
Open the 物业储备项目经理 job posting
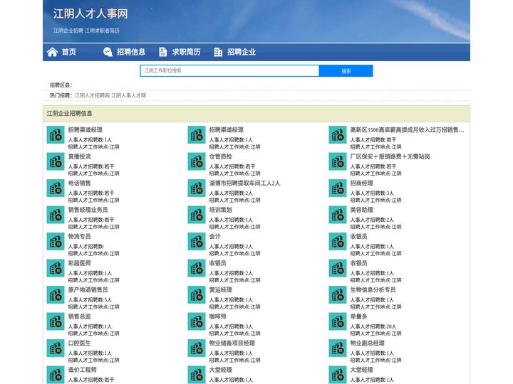click(232, 343)
